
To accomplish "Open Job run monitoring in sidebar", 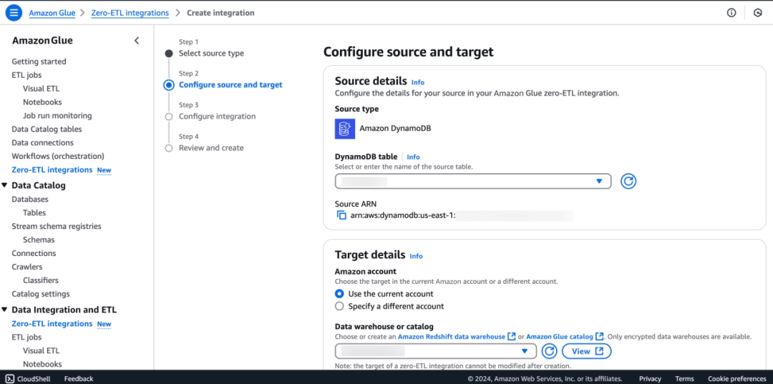I will click(x=57, y=116).
